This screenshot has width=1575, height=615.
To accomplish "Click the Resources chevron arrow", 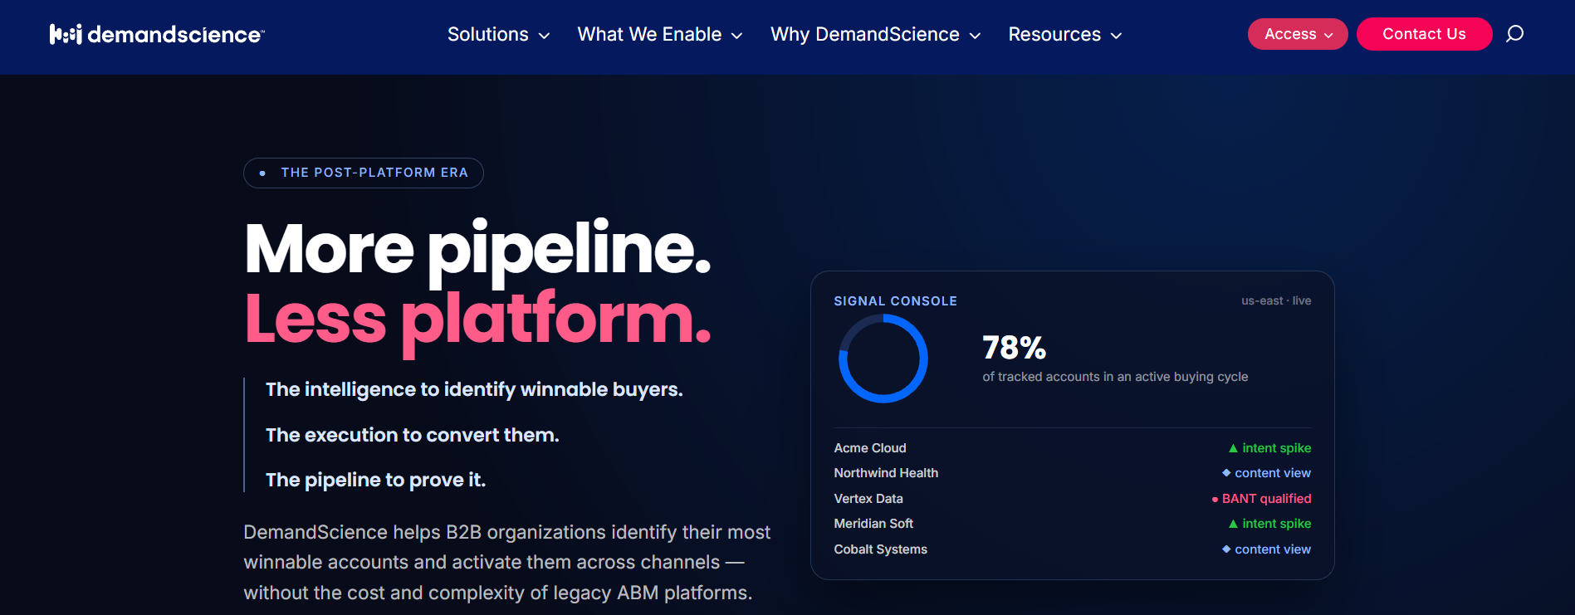I will click(x=1116, y=36).
